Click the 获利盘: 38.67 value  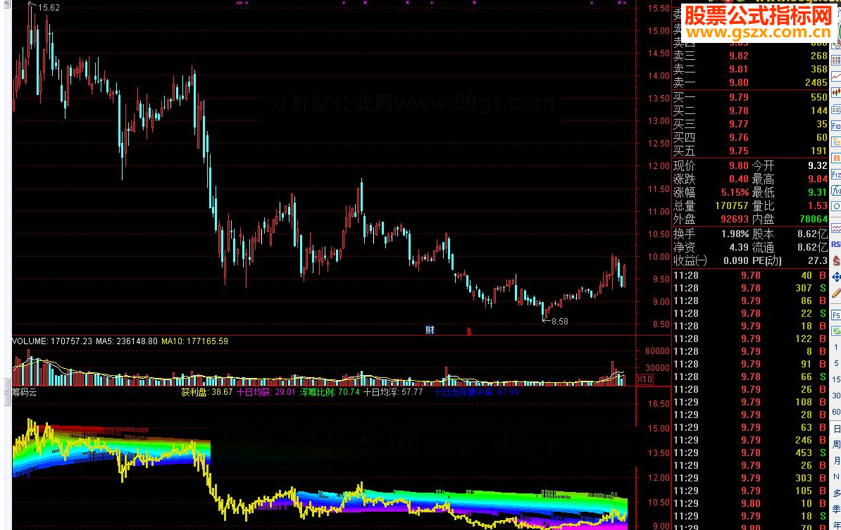[x=207, y=392]
